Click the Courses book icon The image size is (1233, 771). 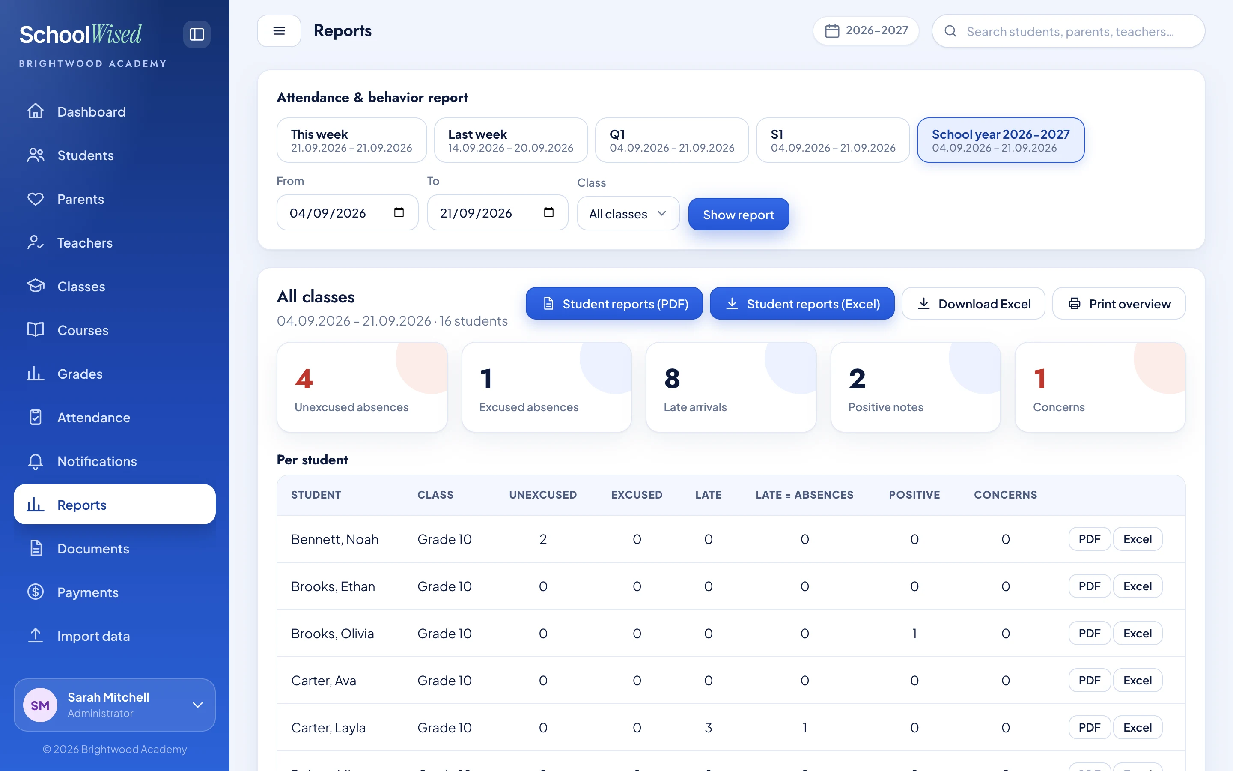[x=35, y=330]
